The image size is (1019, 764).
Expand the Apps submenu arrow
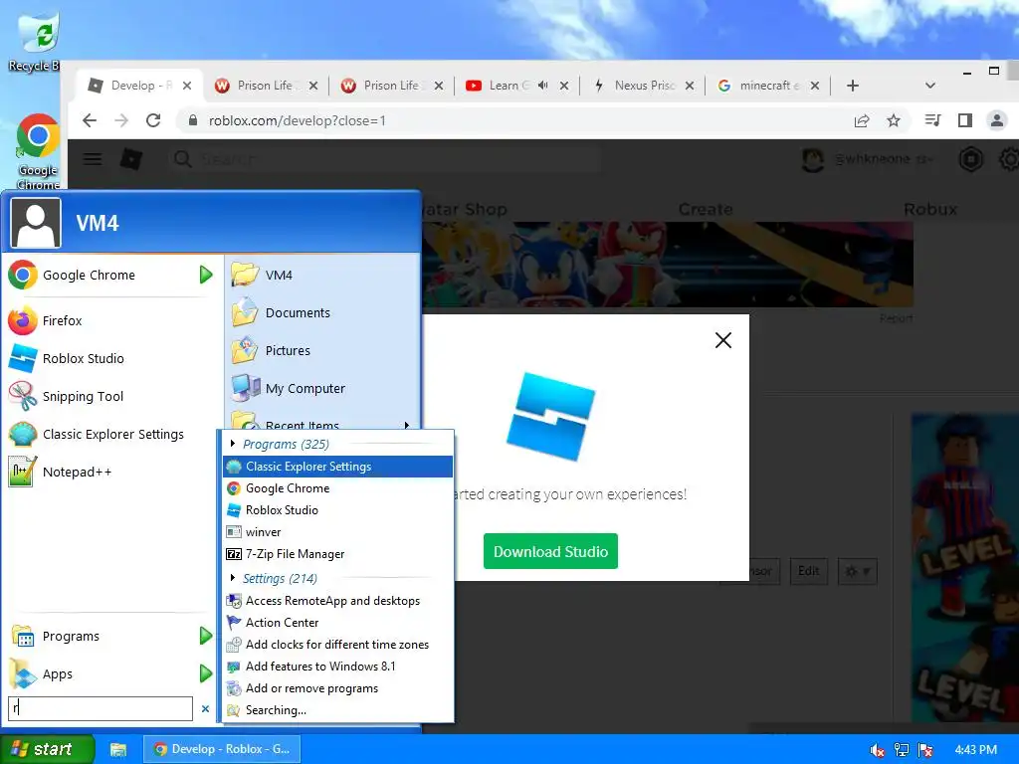coord(206,673)
